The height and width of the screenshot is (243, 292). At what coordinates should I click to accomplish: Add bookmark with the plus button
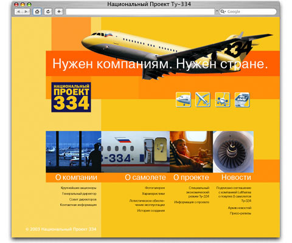click(x=59, y=12)
